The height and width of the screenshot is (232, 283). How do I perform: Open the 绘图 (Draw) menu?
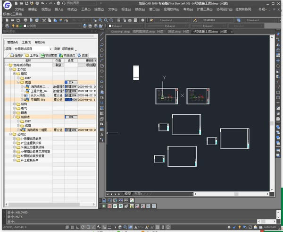click(x=100, y=9)
